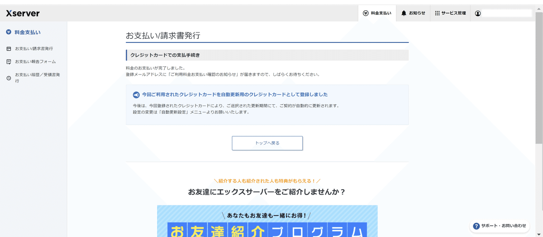
Task: Click the yen icon beside sidebar 料金支払い
Action: tap(9, 32)
